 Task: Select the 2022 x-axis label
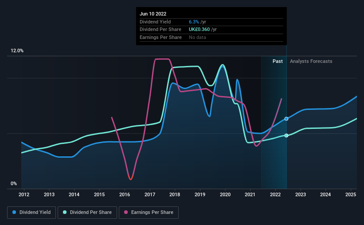pos(275,194)
